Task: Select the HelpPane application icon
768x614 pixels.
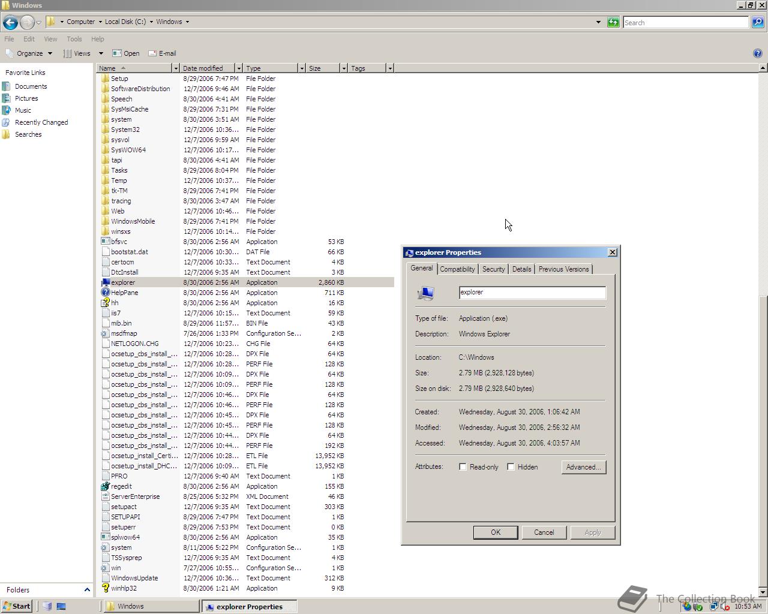Action: pyautogui.click(x=106, y=293)
